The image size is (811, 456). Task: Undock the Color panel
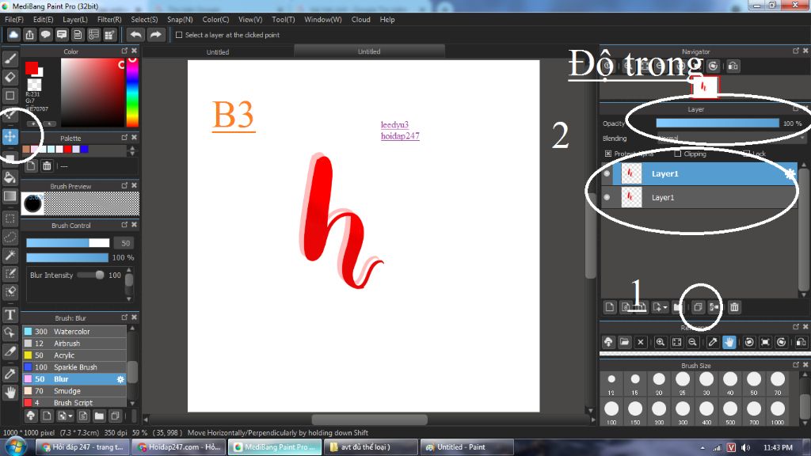pos(124,51)
